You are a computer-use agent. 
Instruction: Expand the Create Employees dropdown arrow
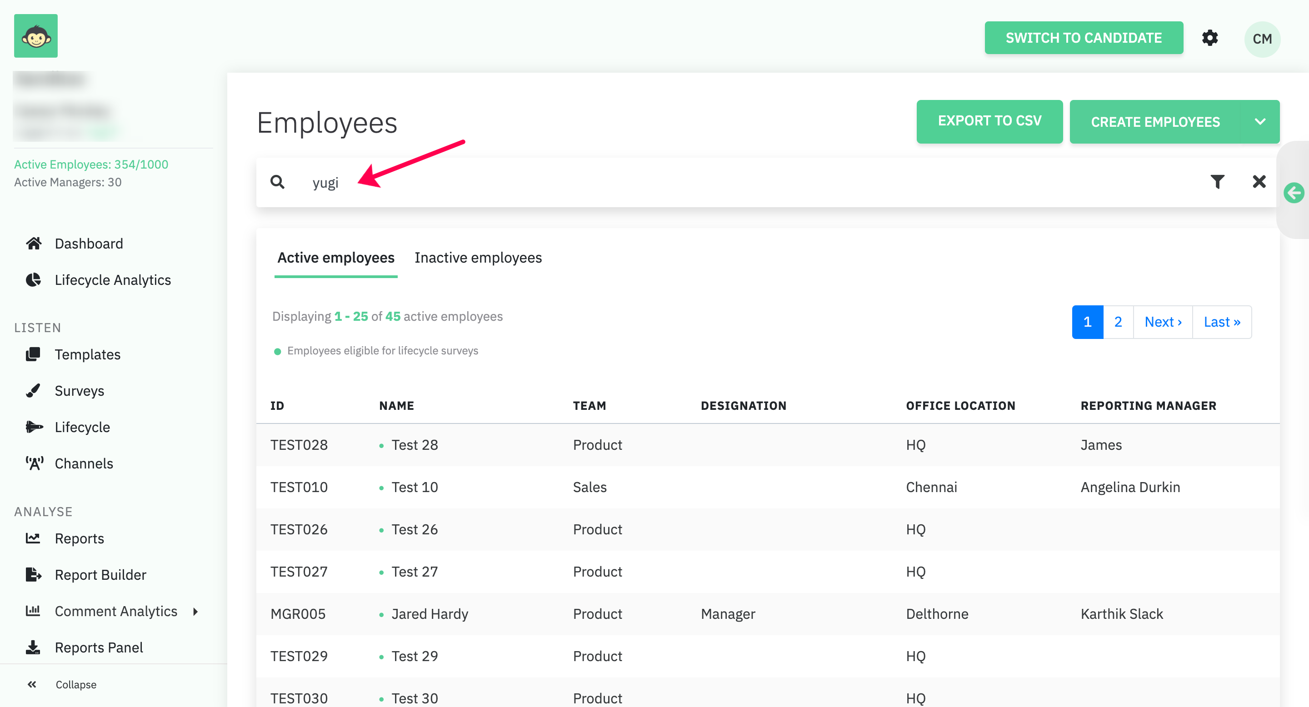click(1260, 122)
